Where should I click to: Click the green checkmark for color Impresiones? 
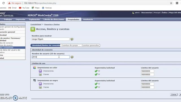[x=96, y=71]
